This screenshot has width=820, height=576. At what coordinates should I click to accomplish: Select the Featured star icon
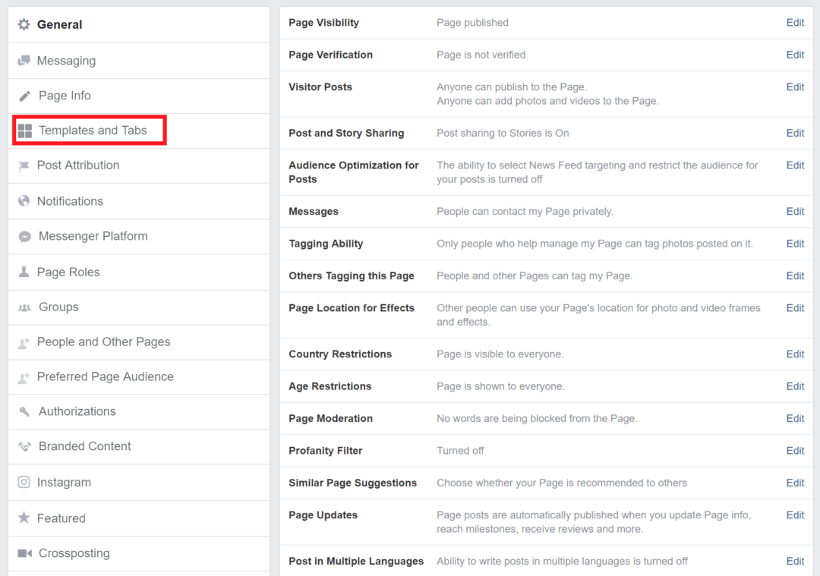(24, 518)
